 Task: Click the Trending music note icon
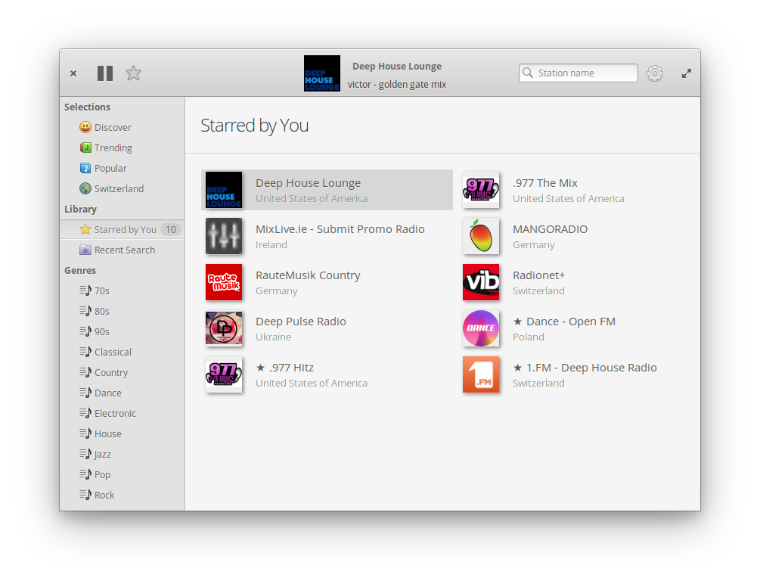85,148
